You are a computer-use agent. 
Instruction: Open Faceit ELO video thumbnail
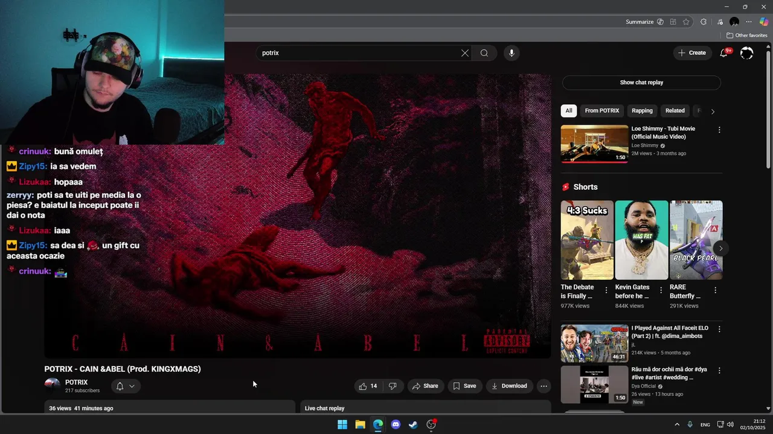(x=594, y=344)
